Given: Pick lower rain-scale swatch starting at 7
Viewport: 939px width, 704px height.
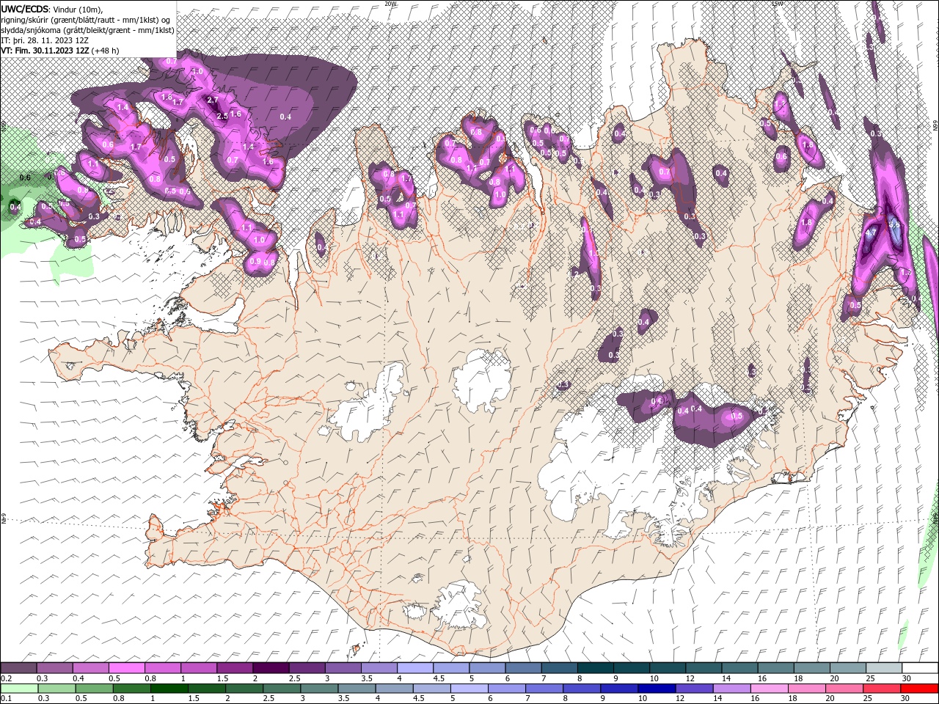Looking at the screenshot, I should point(544,688).
